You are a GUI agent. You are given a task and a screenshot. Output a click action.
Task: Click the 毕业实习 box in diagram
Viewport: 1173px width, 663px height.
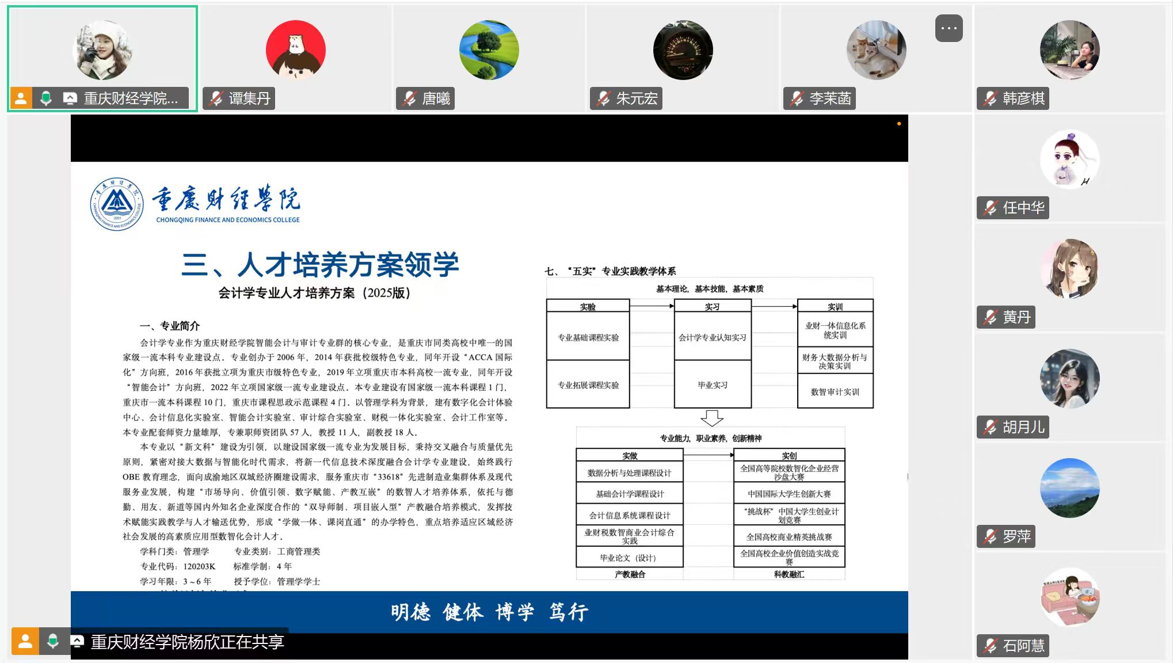pyautogui.click(x=713, y=384)
